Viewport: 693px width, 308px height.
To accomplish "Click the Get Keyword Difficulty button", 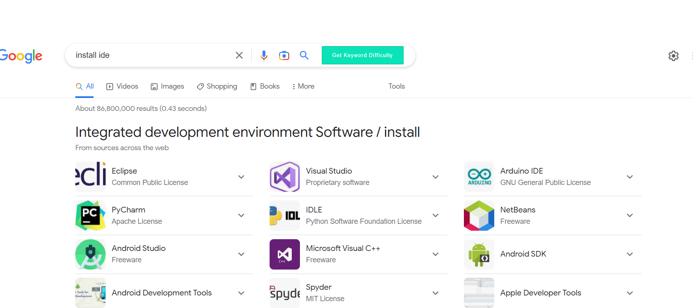I will pyautogui.click(x=363, y=55).
